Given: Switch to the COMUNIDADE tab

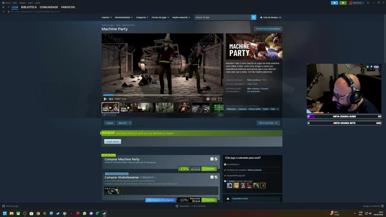Looking at the screenshot, I should click(49, 7).
